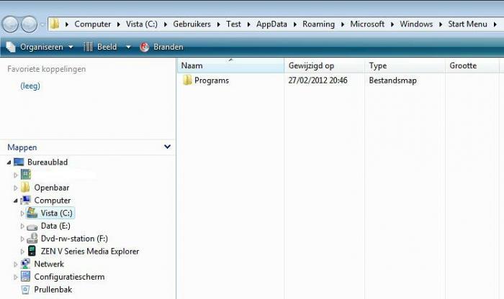The height and width of the screenshot is (299, 504).
Task: Select the Programs folder name
Action: 212,80
